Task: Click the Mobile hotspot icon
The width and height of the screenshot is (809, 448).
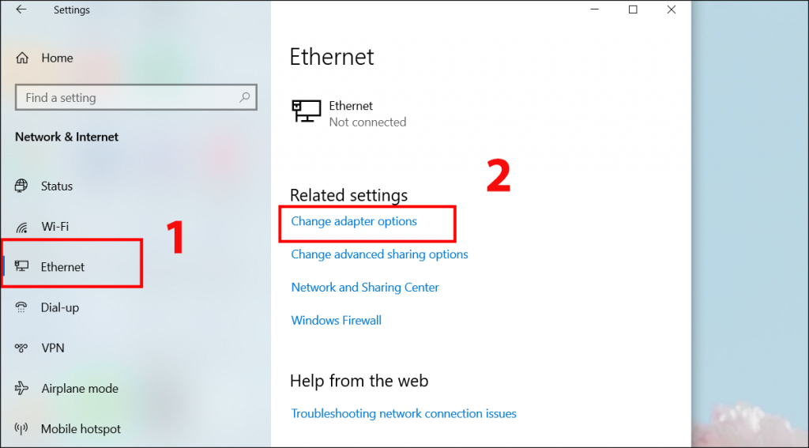Action: click(21, 428)
